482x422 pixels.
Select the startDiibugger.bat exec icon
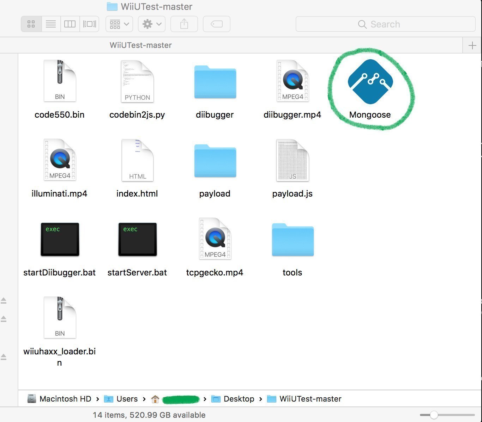pos(60,239)
